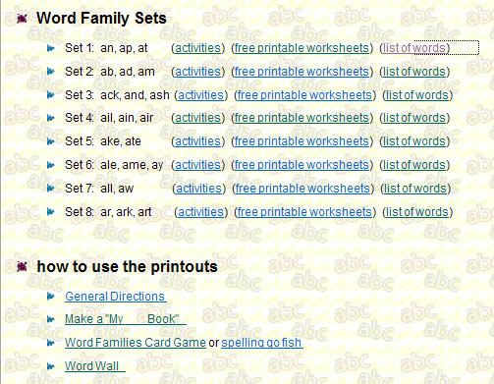
Task: Click the arrow bullet beside Word Wall
Action: tap(51, 366)
